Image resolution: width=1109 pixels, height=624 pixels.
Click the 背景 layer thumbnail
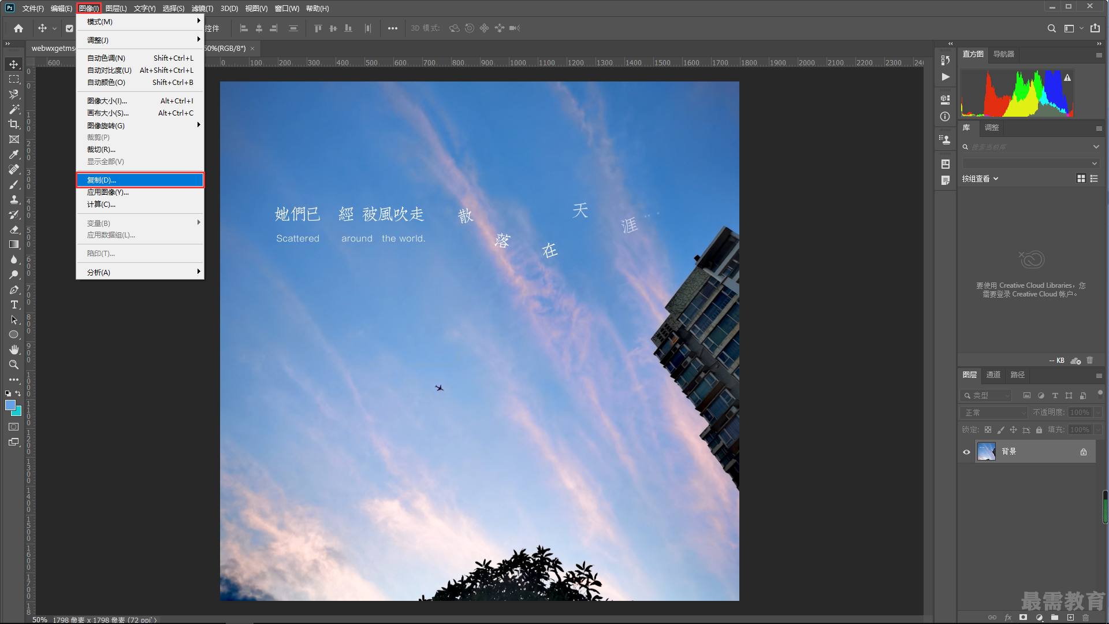pos(986,452)
